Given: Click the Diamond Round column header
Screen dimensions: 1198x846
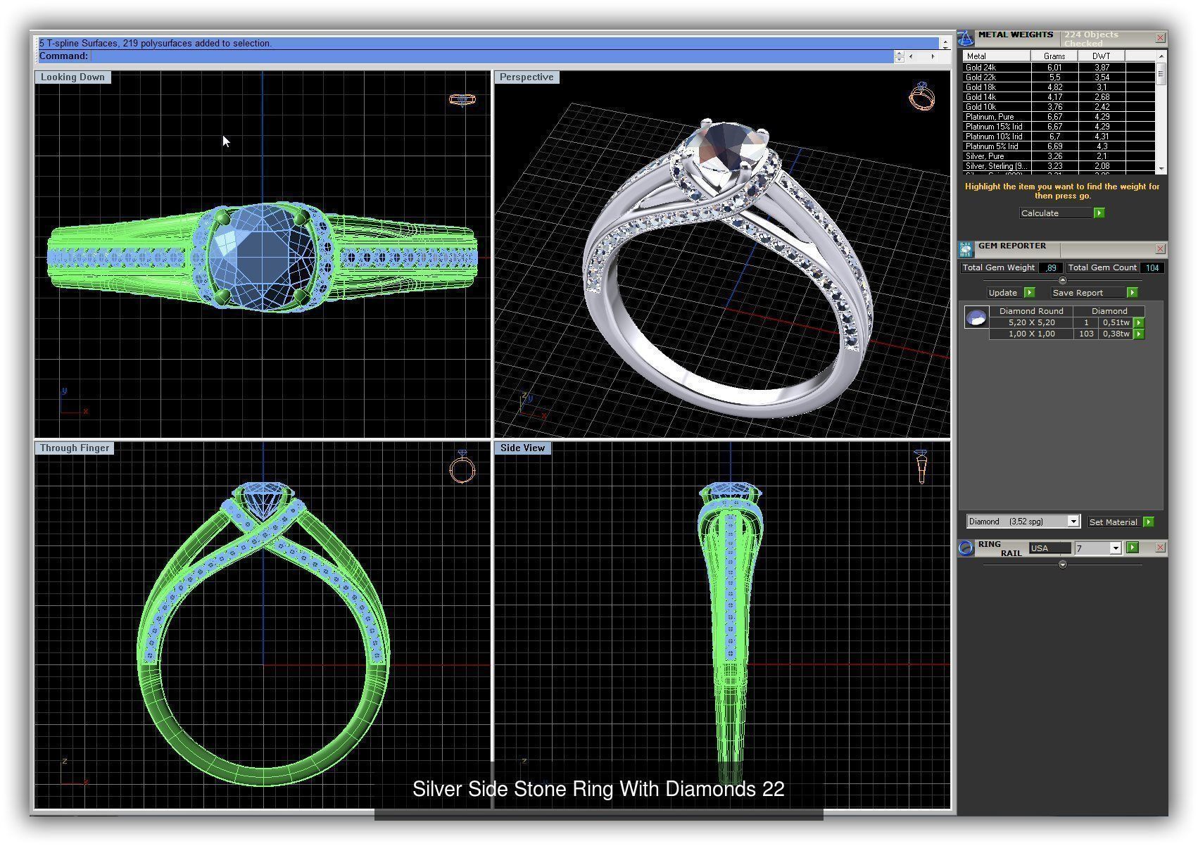Looking at the screenshot, I should pyautogui.click(x=1031, y=311).
